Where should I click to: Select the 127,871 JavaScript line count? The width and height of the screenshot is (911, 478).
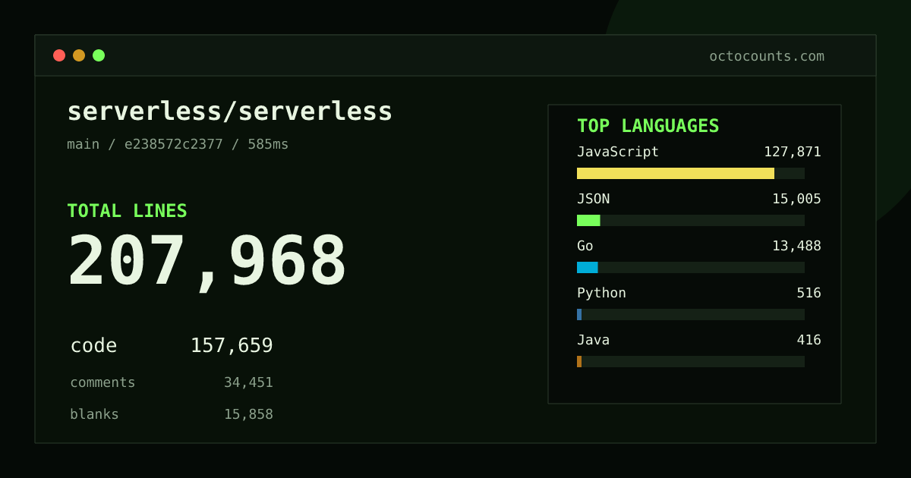(793, 152)
